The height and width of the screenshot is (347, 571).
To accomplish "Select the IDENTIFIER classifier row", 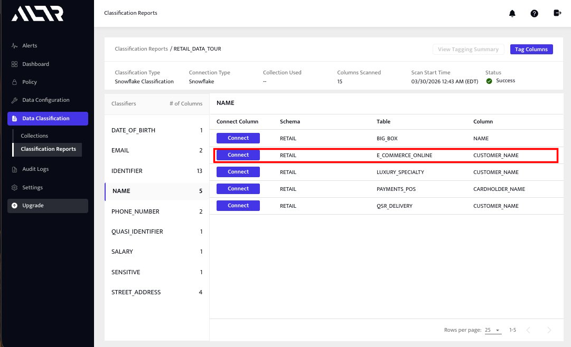I will point(156,171).
